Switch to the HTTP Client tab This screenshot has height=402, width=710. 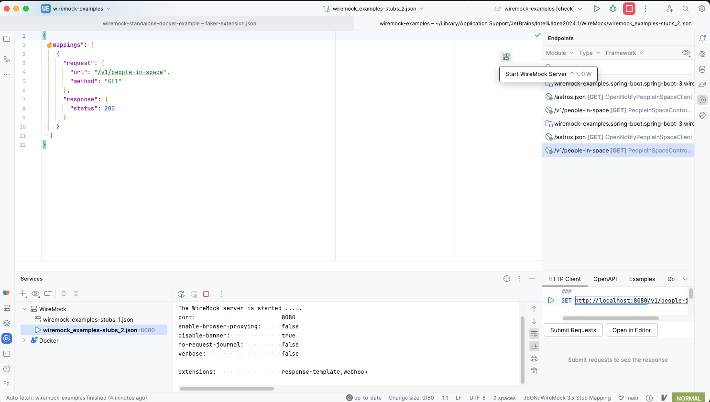click(x=565, y=279)
